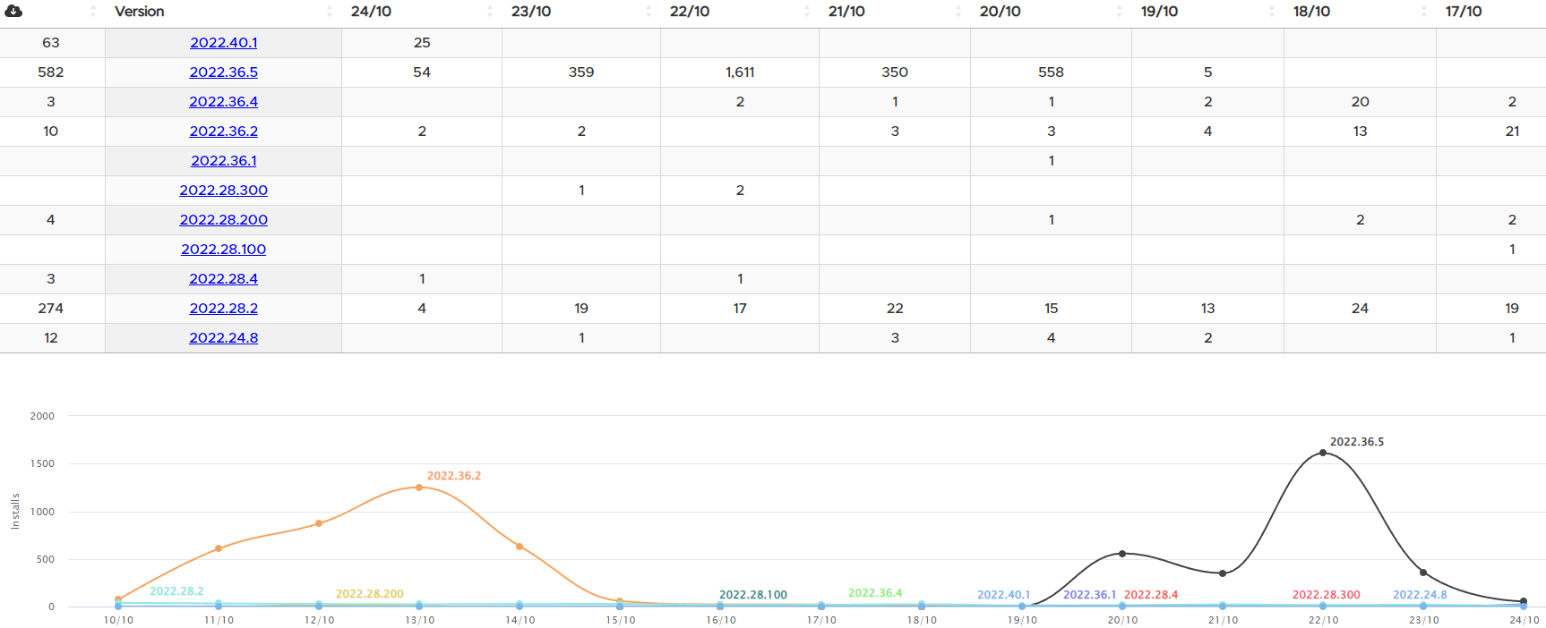Sort by the 24/10 column header
1546x628 pixels.
[x=371, y=12]
